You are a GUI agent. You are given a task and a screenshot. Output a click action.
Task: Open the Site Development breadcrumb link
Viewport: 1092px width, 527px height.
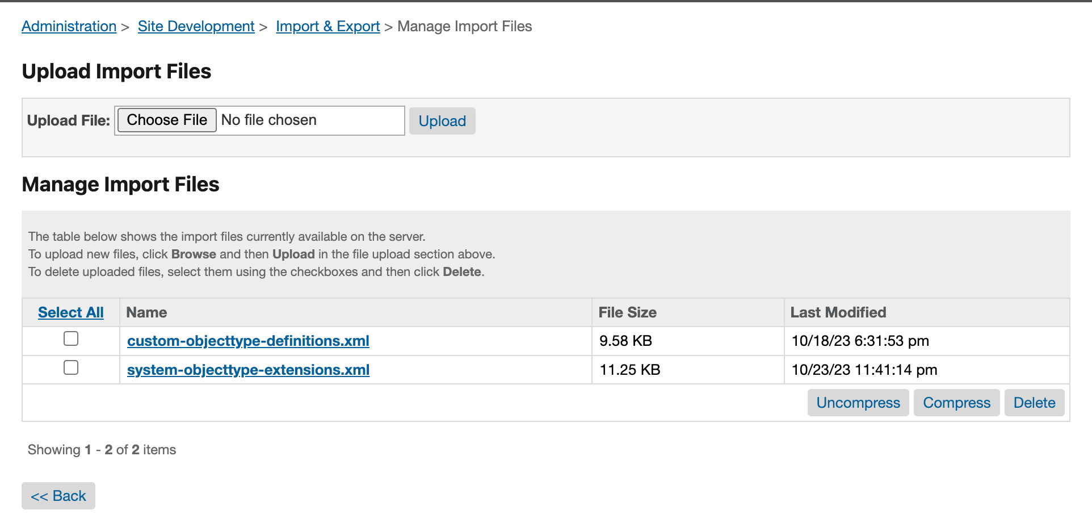click(196, 26)
